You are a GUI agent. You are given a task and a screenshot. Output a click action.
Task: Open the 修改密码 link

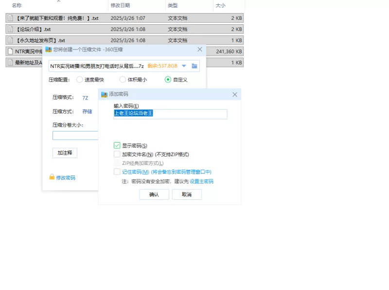coord(66,177)
